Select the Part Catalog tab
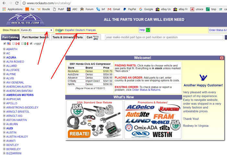 [x=10, y=37]
